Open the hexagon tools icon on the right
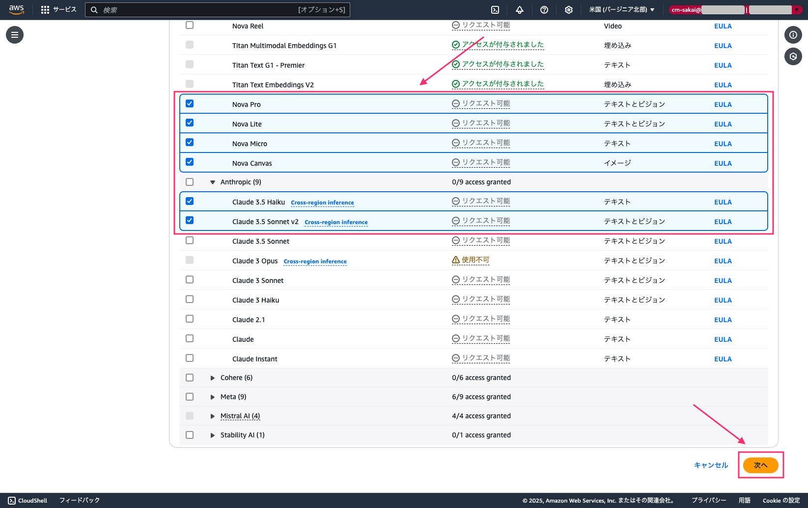Viewport: 808px width, 508px height. [793, 56]
